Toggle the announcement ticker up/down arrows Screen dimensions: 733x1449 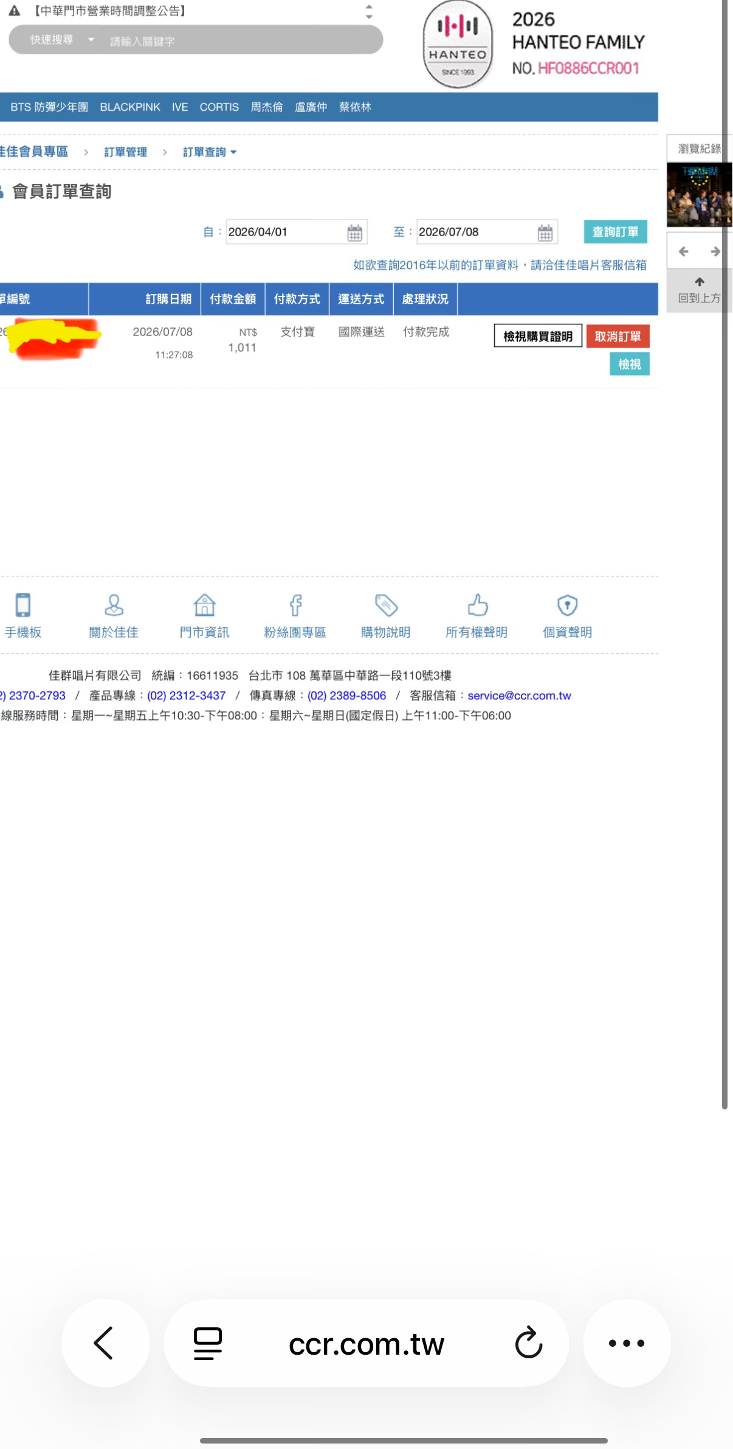click(369, 12)
